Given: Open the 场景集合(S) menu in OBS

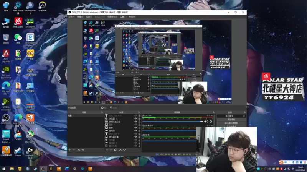Looking at the screenshot, I should 112,17.
